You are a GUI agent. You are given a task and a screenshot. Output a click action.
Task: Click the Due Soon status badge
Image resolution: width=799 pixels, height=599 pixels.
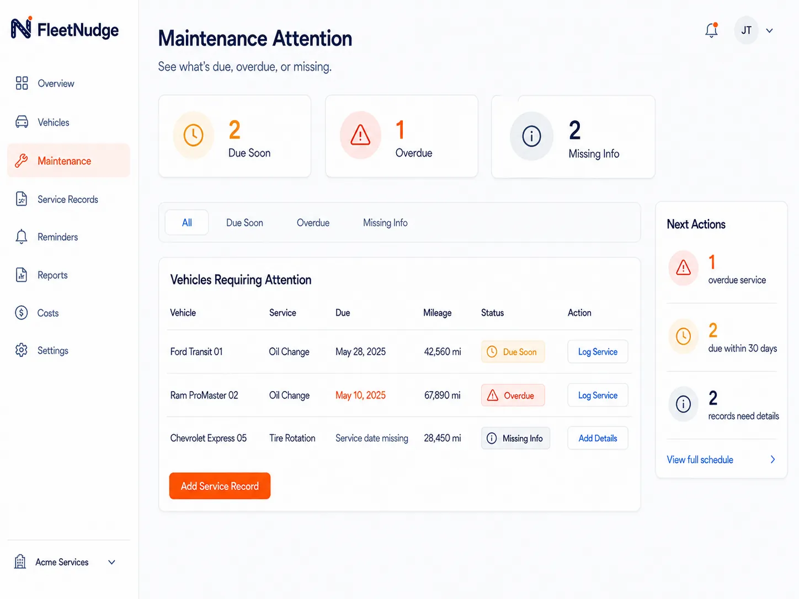(x=513, y=352)
